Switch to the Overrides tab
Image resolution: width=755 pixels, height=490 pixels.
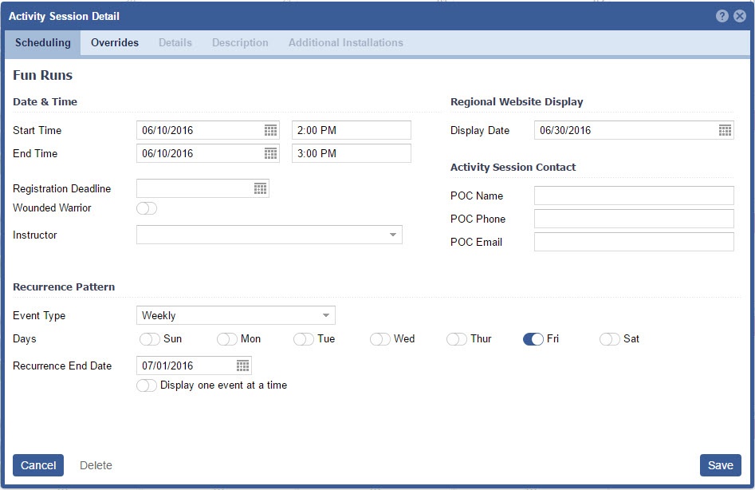tap(115, 43)
